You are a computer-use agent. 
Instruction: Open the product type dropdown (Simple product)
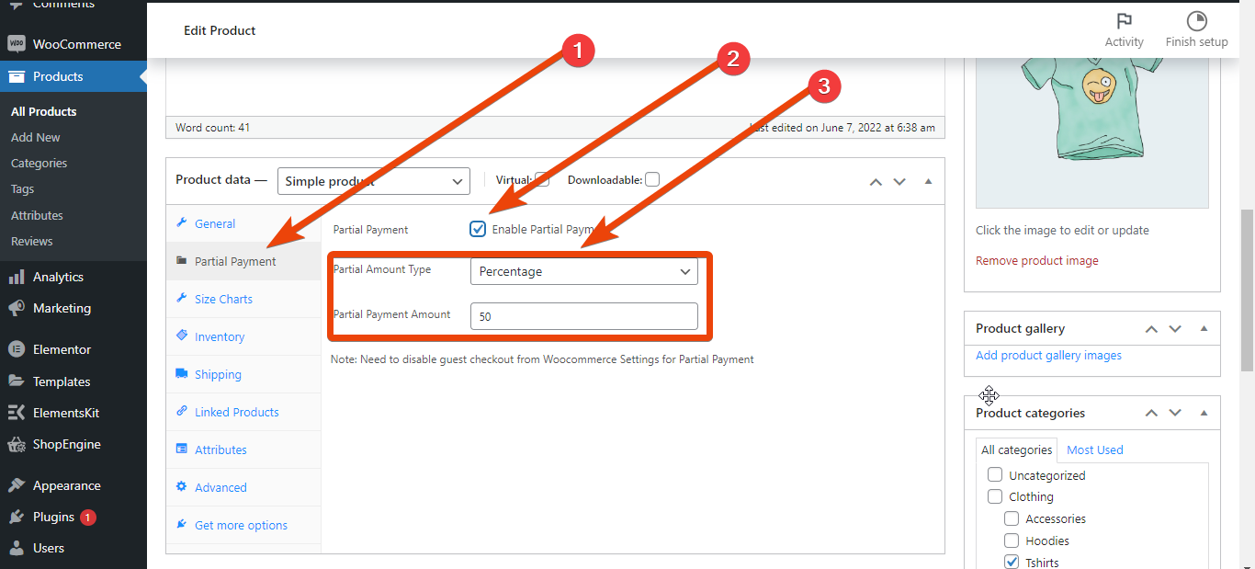(374, 181)
